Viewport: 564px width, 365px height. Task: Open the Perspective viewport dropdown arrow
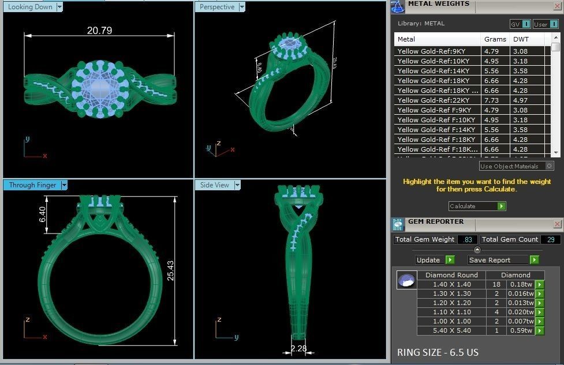(x=242, y=7)
